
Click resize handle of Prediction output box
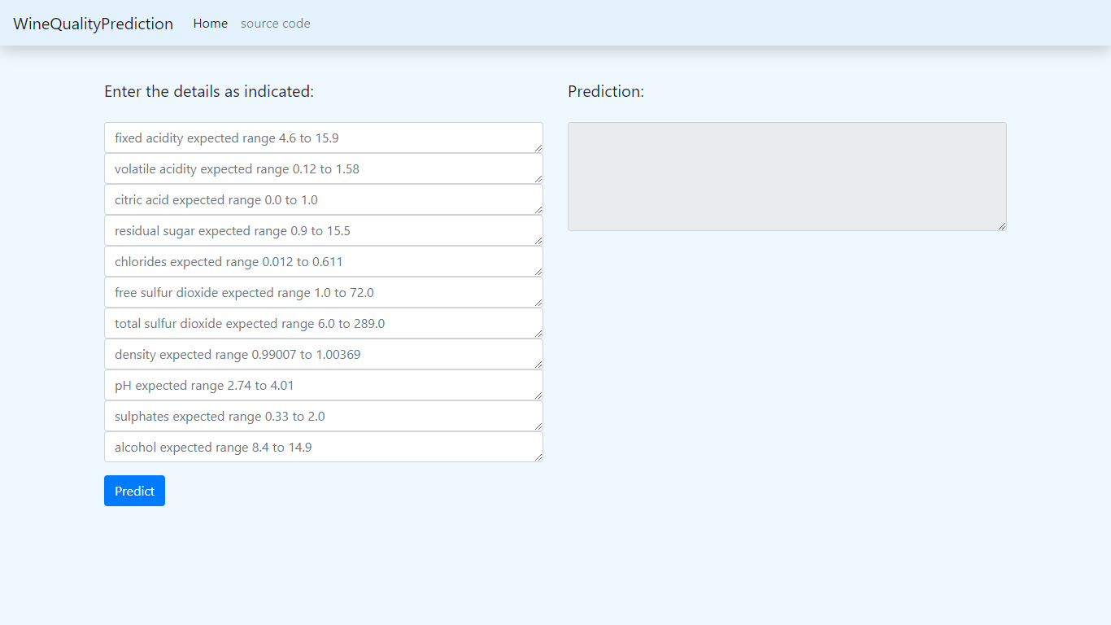(x=1001, y=225)
